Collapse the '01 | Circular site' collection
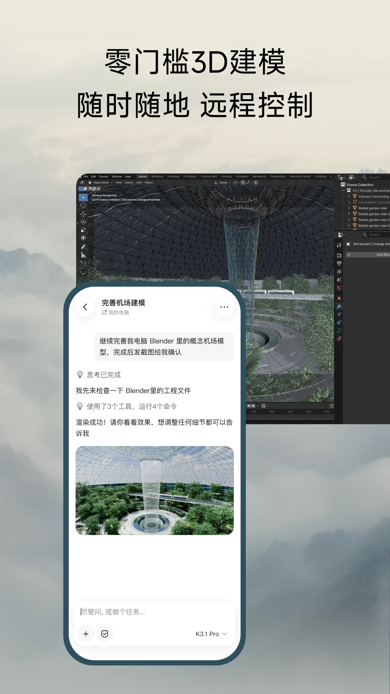Screen dimensions: 390x694 click(x=343, y=190)
